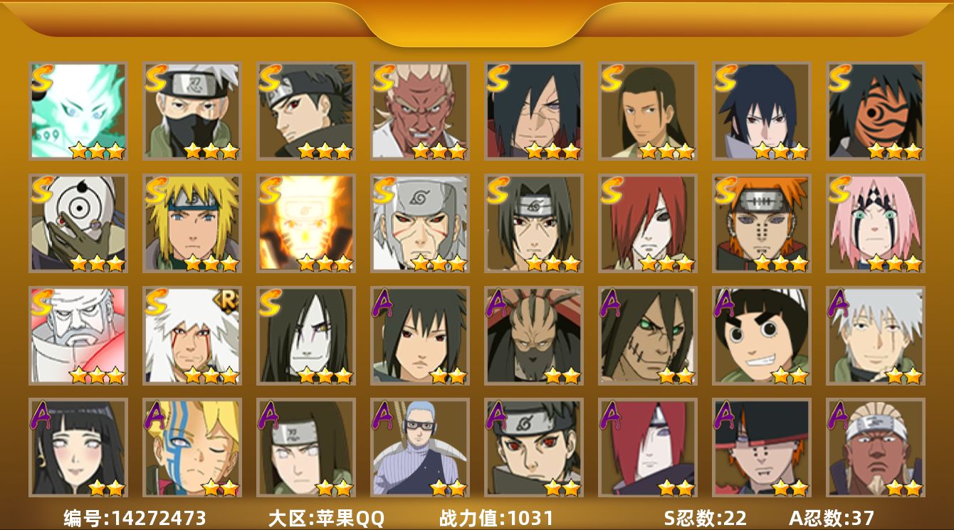Open the blond Minato S-rank card
954x530 pixels.
coord(192,223)
